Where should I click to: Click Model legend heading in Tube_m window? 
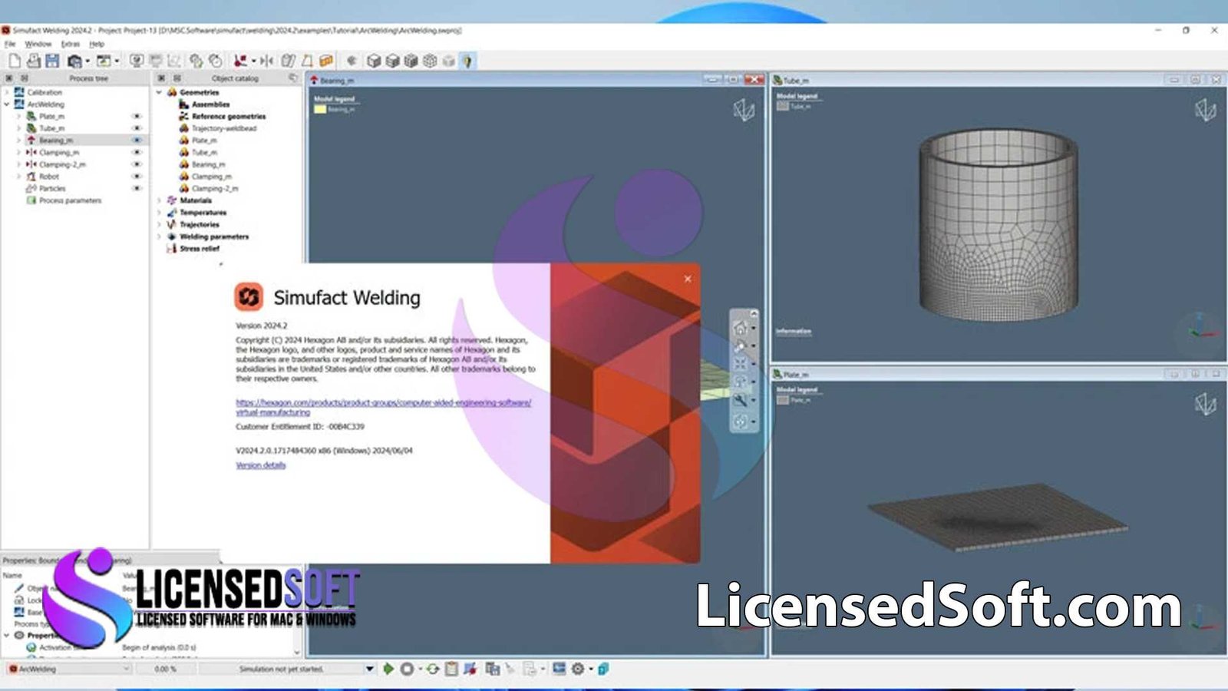(797, 96)
